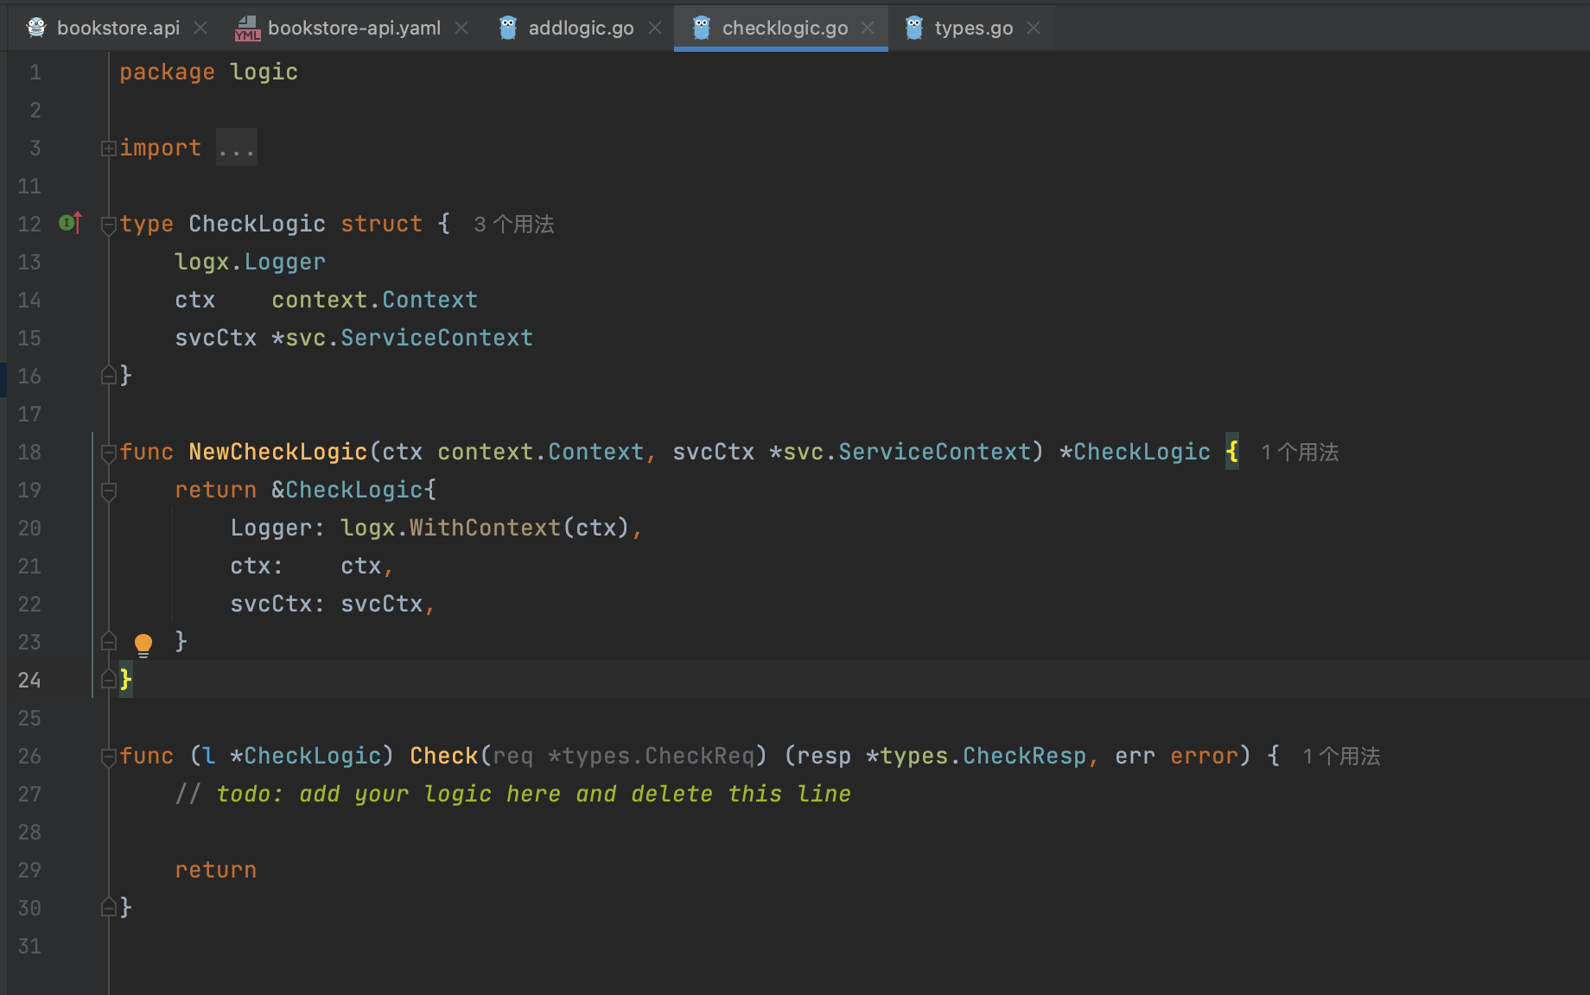Viewport: 1590px width, 995px height.
Task: Click the 'return' statement on line 29
Action: pyautogui.click(x=215, y=870)
